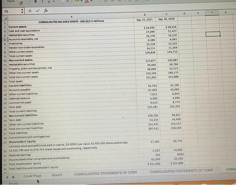Open the Borders dropdown arrow
The image size is (236, 185).
[x=67, y=1]
